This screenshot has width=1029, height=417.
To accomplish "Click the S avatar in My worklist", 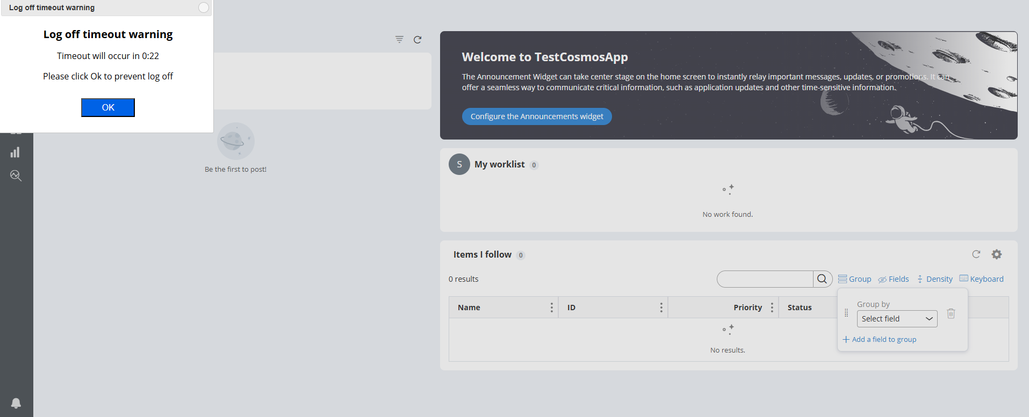I will (x=459, y=164).
